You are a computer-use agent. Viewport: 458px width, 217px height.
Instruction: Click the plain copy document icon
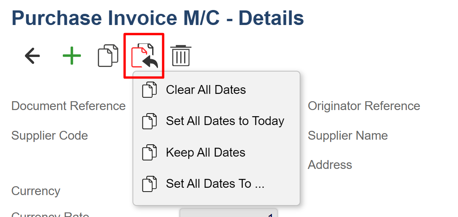107,56
